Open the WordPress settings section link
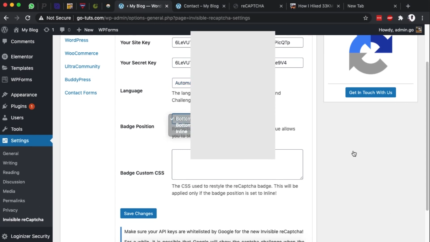Image resolution: width=430 pixels, height=242 pixels. tap(76, 40)
